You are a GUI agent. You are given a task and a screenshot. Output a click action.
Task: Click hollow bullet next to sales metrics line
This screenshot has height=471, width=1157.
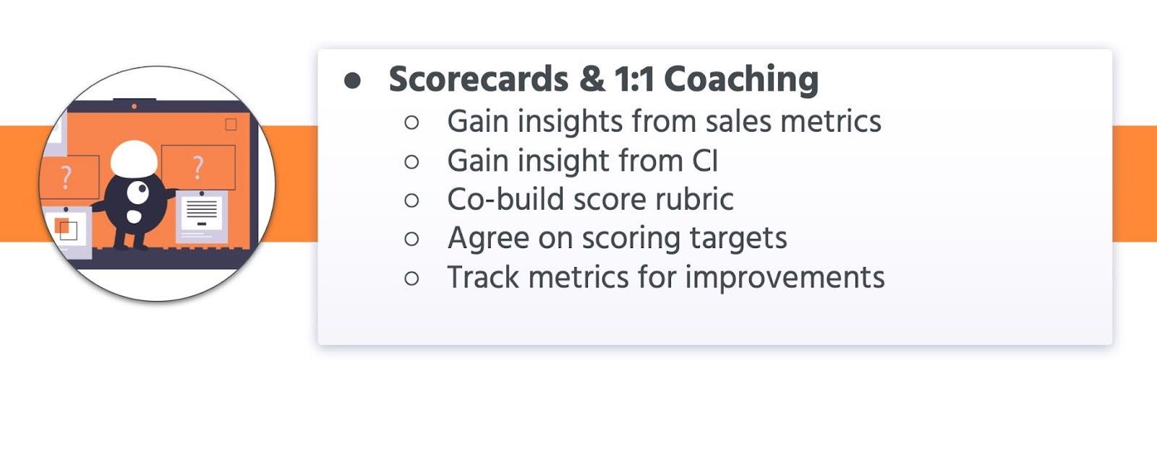click(411, 122)
